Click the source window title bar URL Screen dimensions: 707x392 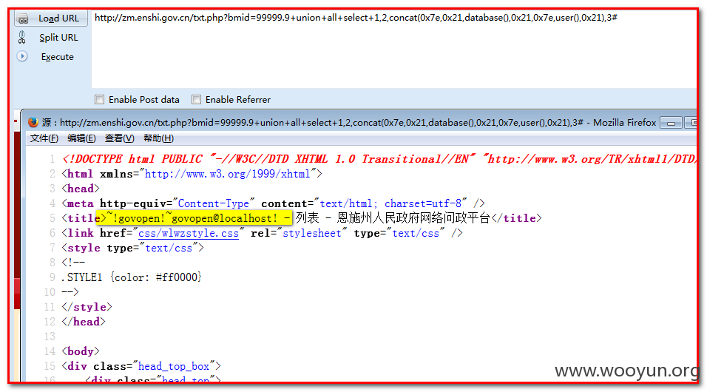tap(322, 122)
